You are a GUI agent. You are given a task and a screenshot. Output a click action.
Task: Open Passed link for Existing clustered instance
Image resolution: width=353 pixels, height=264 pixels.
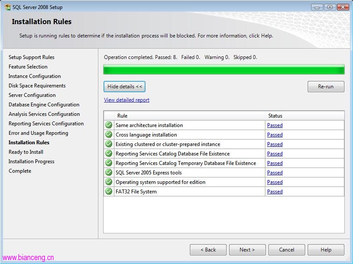coord(274,144)
